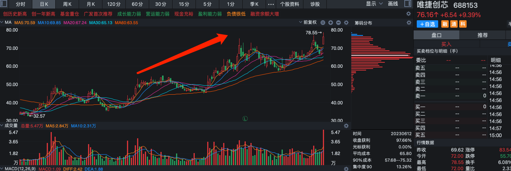Select the 推荐 tab
Image resolution: width=511 pixels, height=171 pixels.
coord(483,35)
